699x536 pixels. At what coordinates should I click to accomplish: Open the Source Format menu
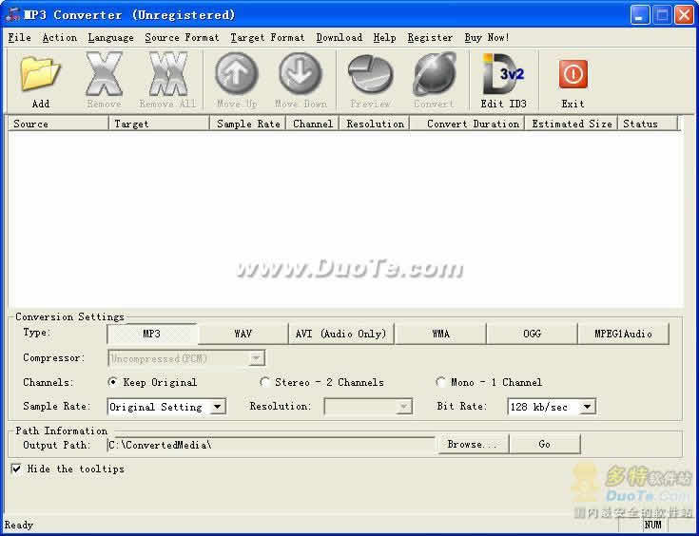tap(182, 38)
